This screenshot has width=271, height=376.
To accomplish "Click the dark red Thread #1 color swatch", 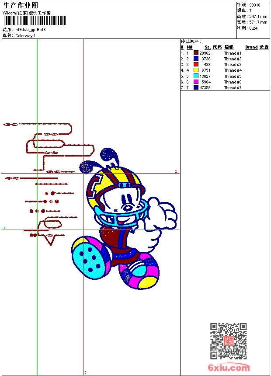I will [x=196, y=53].
